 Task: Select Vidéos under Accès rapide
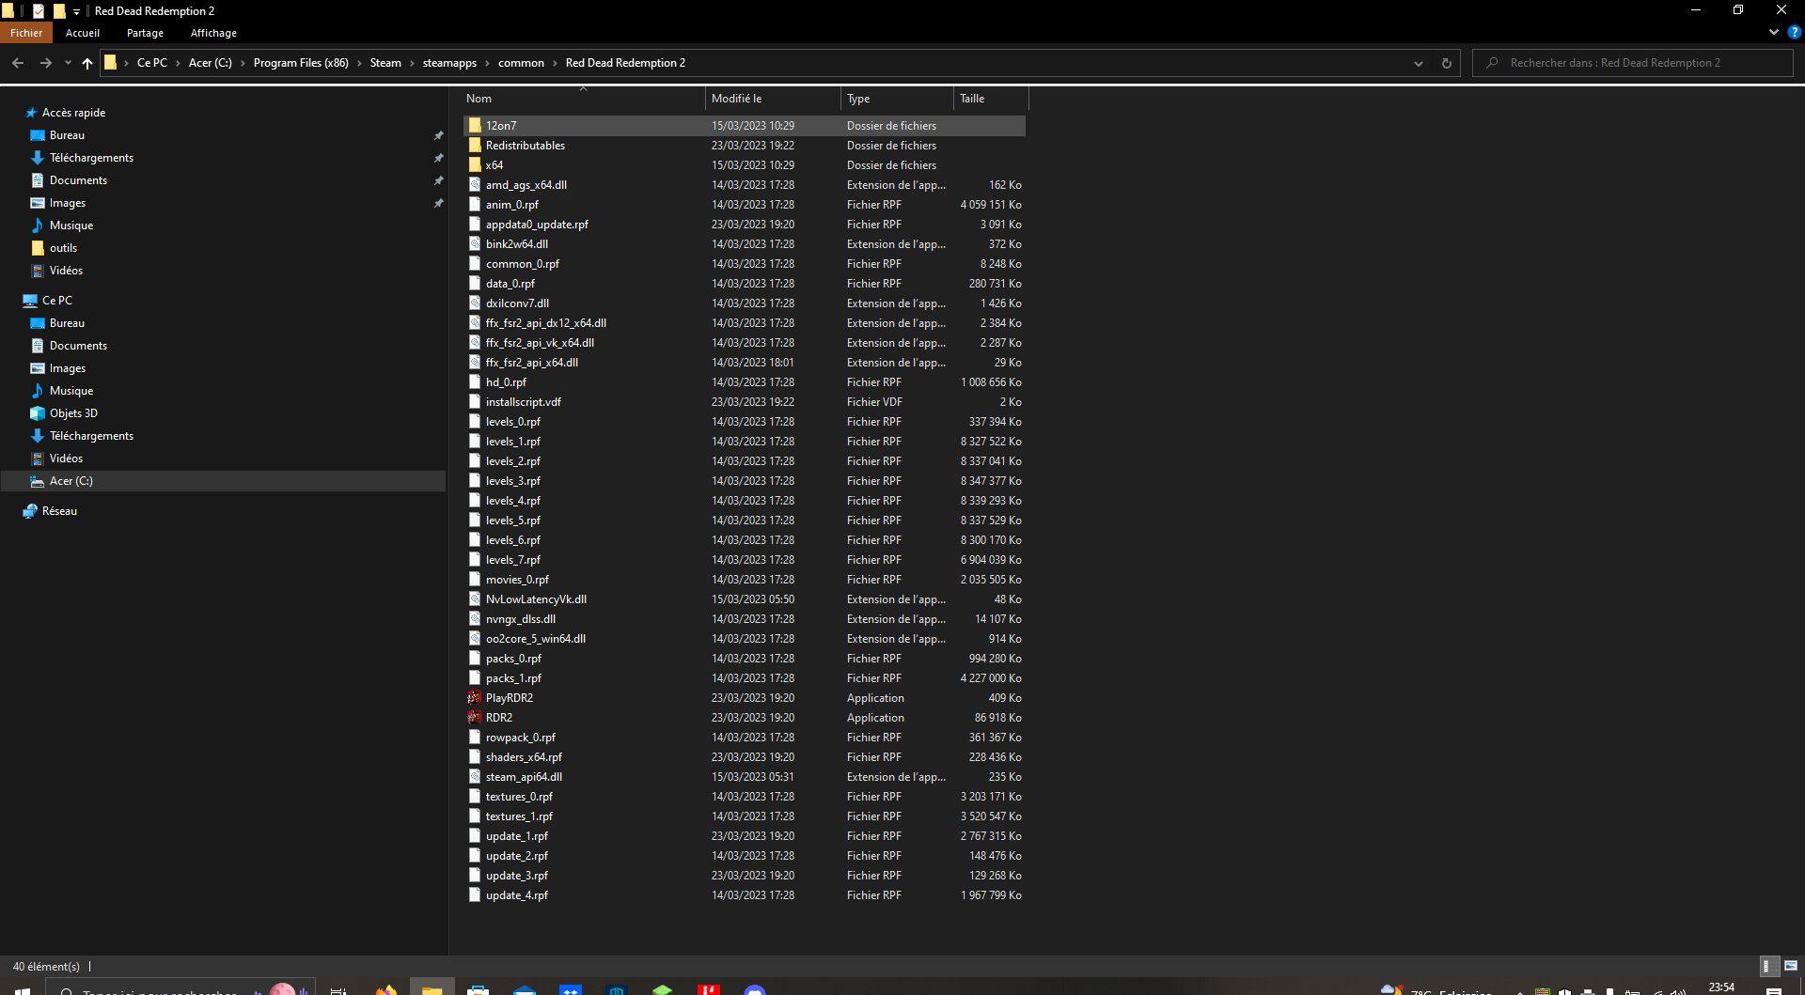pyautogui.click(x=66, y=271)
